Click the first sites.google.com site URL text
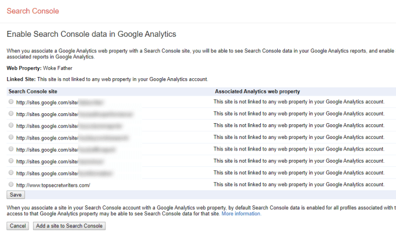 click(47, 102)
